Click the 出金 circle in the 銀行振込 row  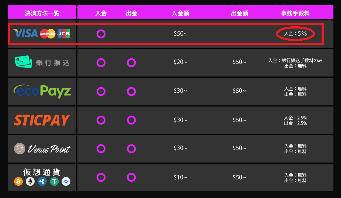(x=131, y=63)
